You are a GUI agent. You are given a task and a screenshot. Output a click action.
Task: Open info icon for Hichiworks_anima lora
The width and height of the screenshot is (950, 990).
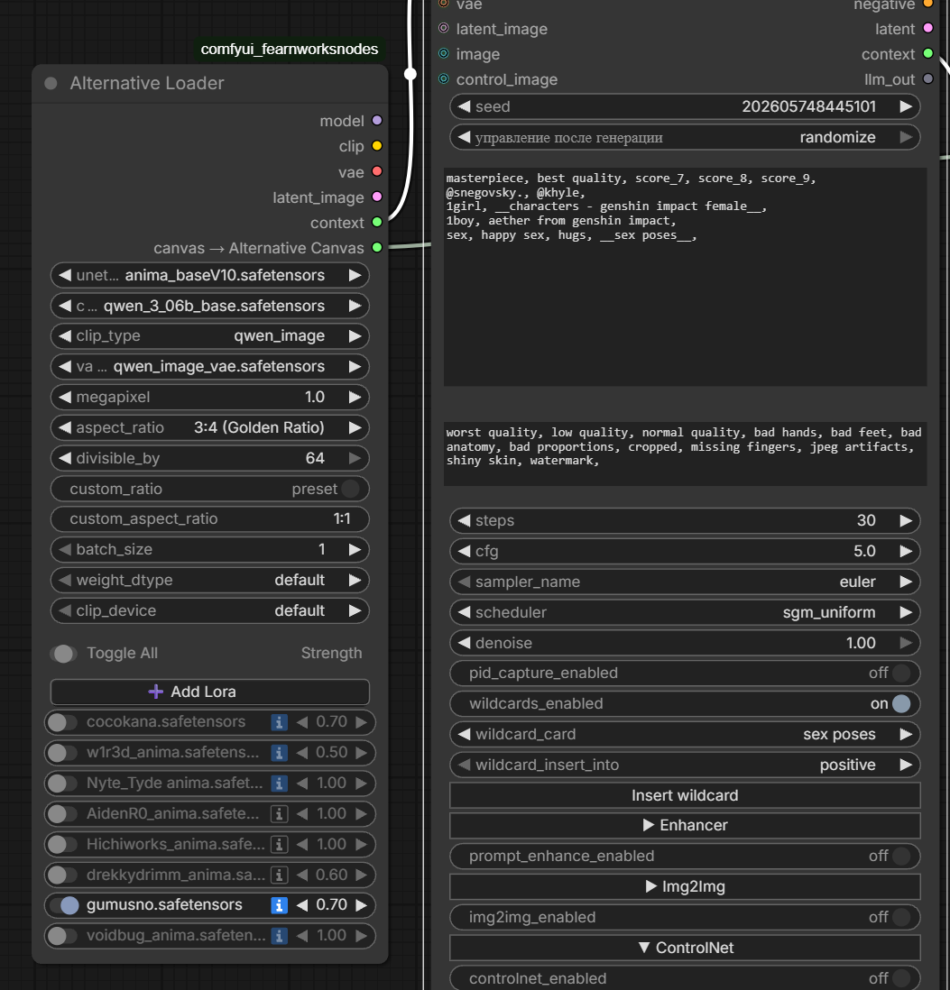[279, 844]
